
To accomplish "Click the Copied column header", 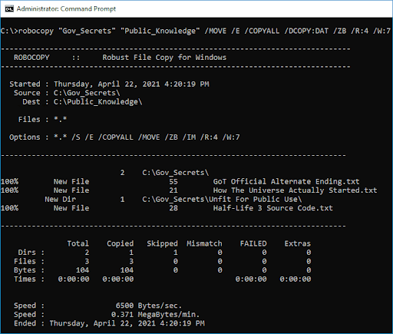I will point(121,243).
